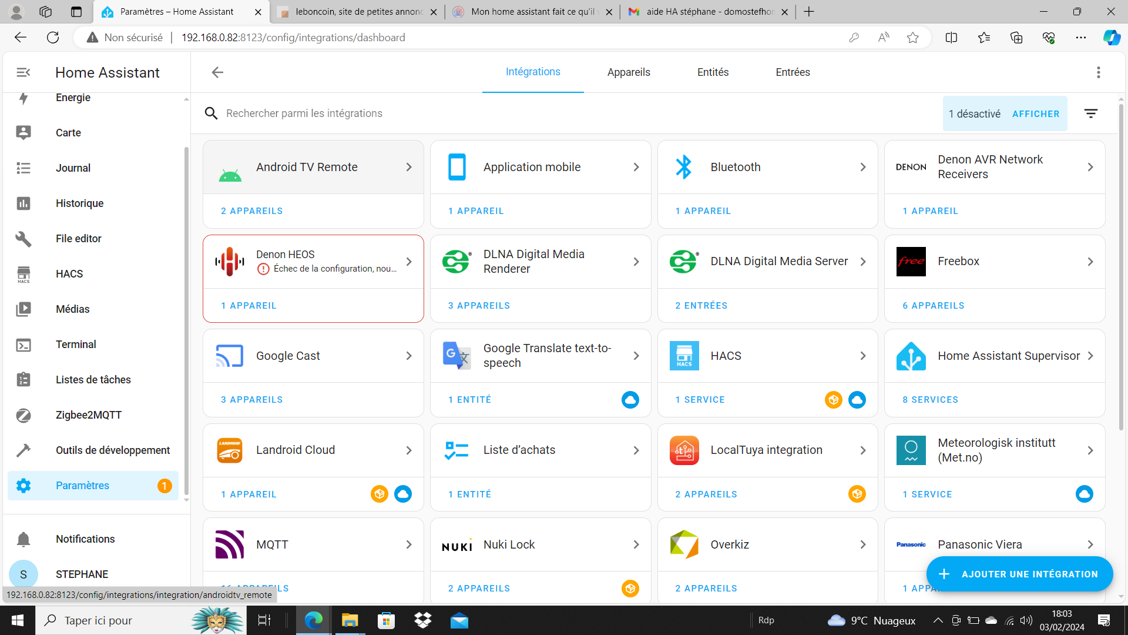This screenshot has height=635, width=1128.
Task: Open the integrations filter menu
Action: click(1091, 113)
